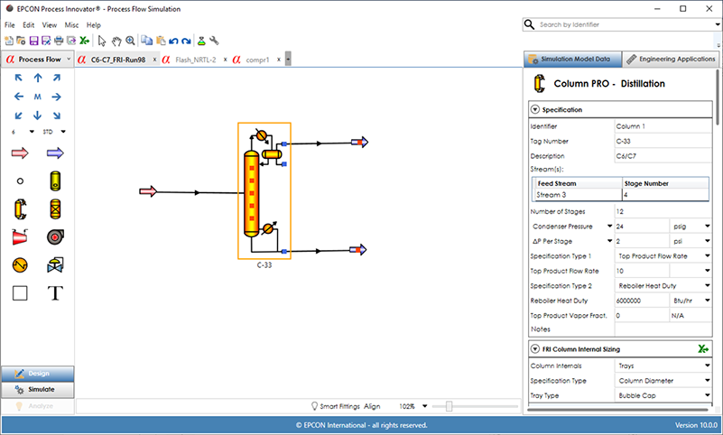Switch to Design mode
The width and height of the screenshot is (723, 435).
coord(37,374)
